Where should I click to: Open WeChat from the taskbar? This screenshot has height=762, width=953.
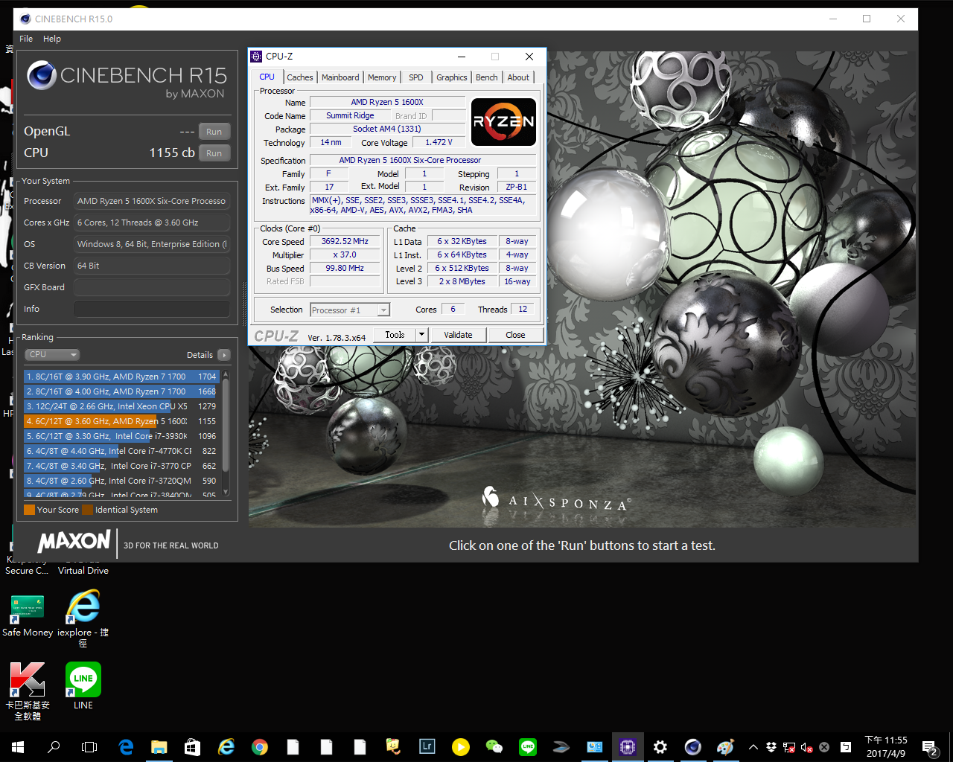(494, 747)
